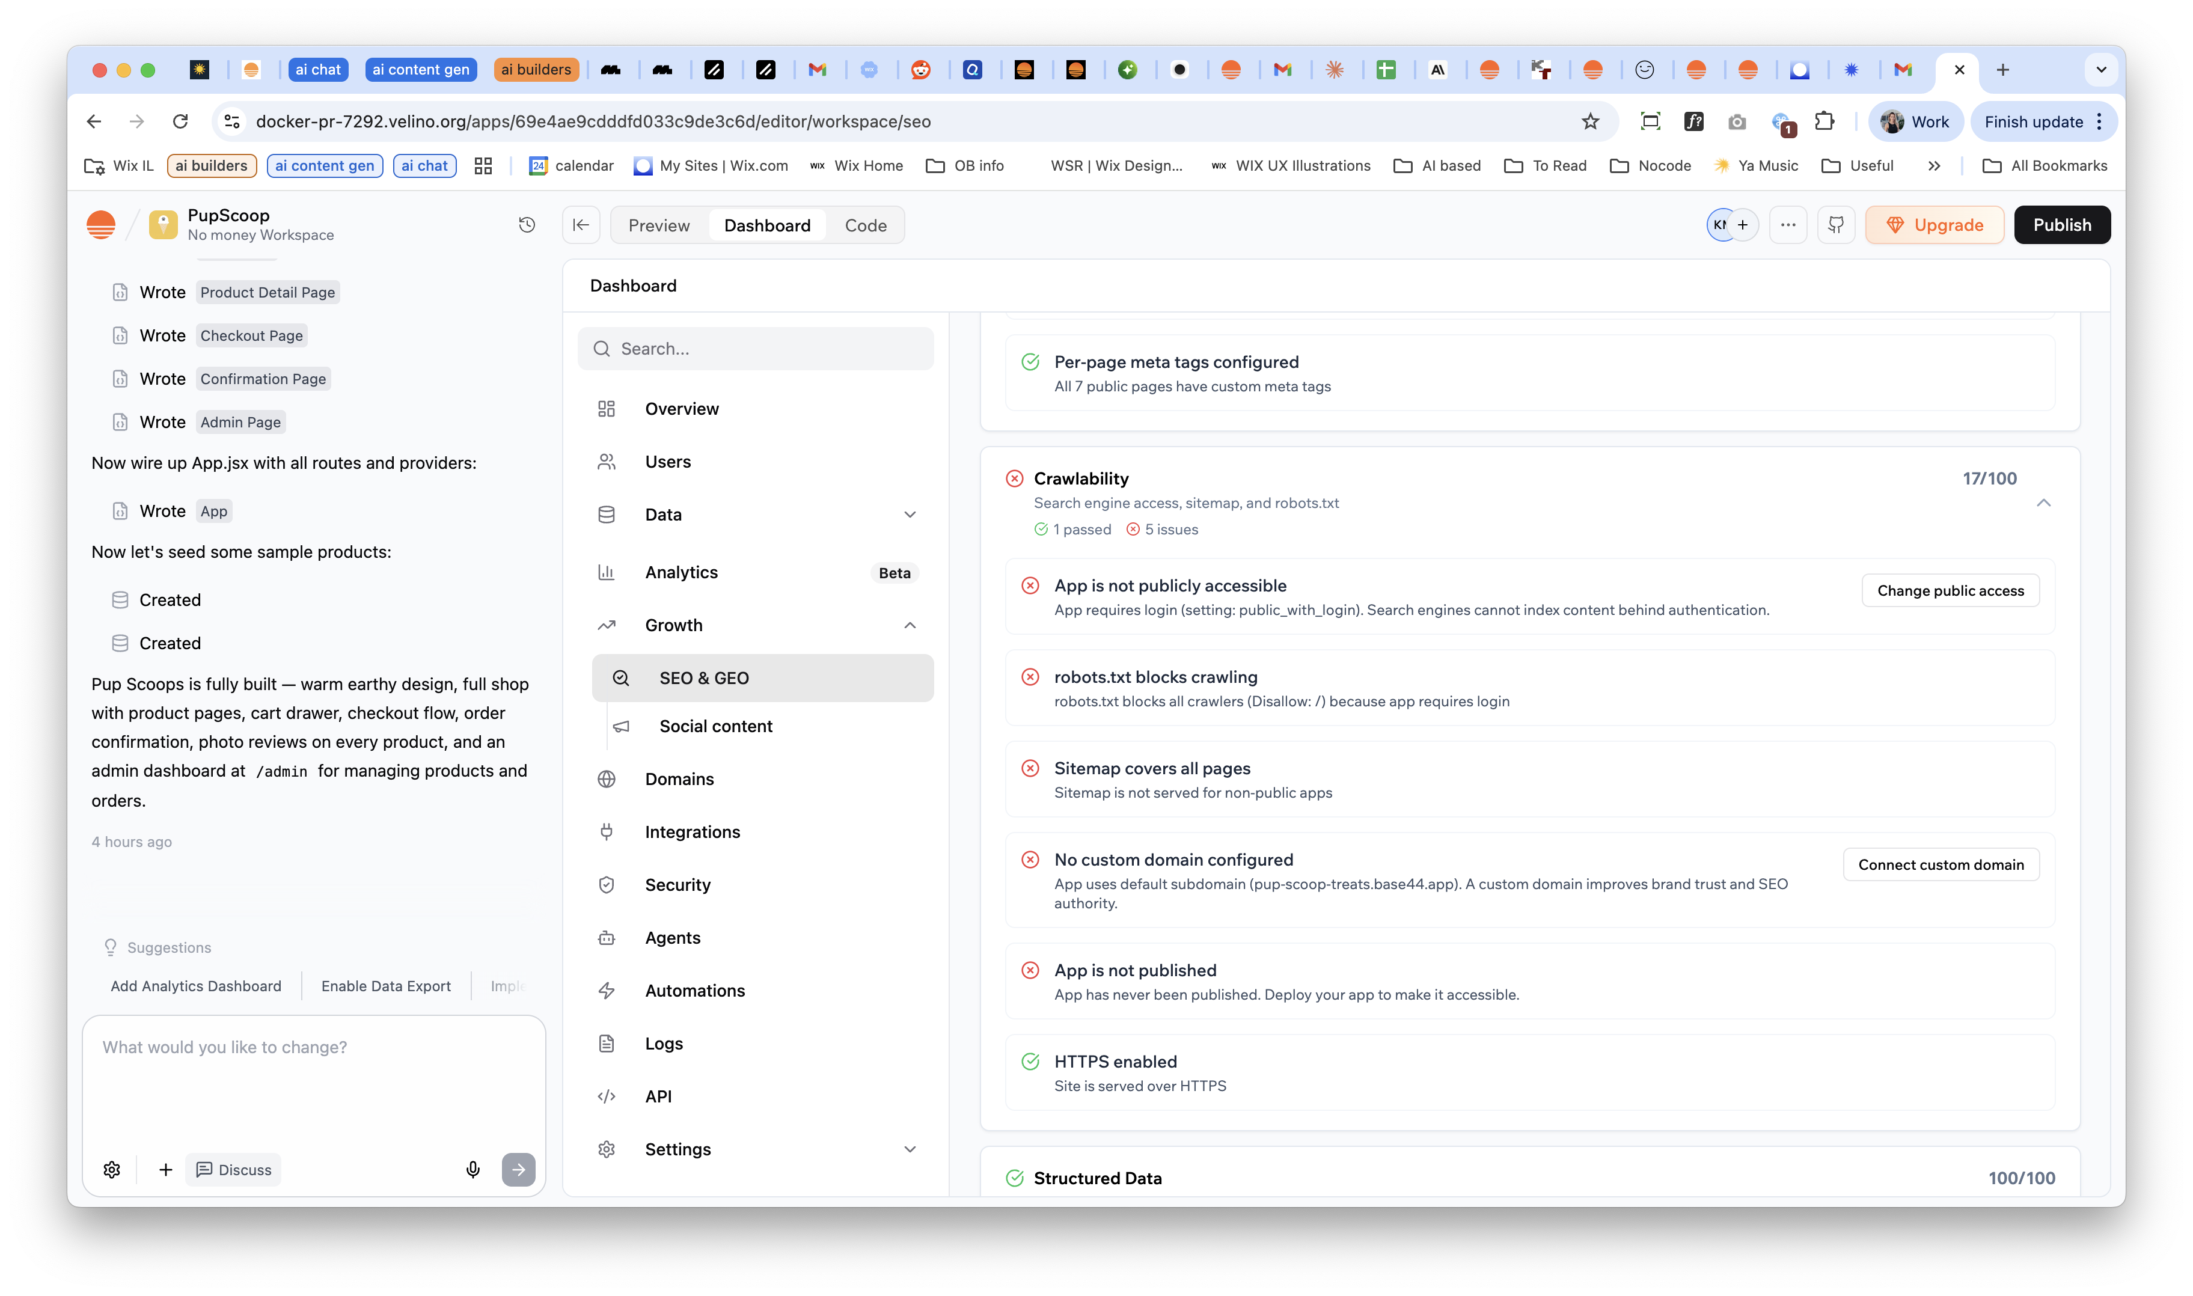Viewport: 2193px width, 1296px height.
Task: Open Social content under Growth
Action: 762,726
